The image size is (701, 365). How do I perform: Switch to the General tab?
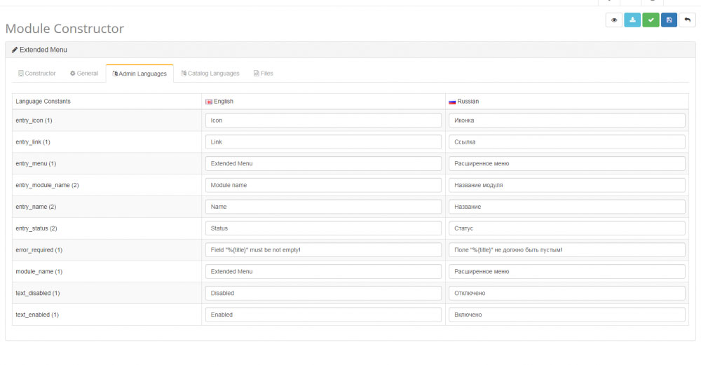tap(84, 74)
